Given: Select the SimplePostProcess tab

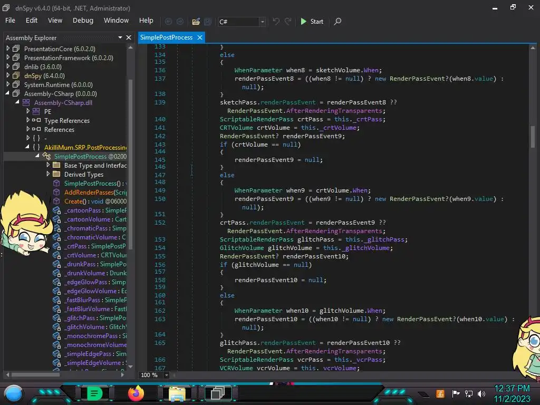Looking at the screenshot, I should point(166,37).
